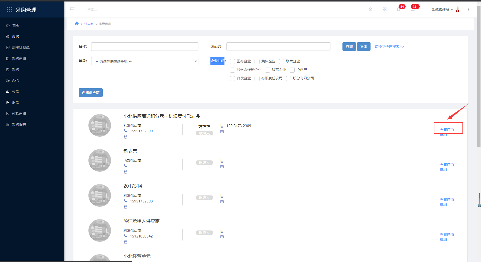Click the top 搜索 search box

click(x=92, y=10)
